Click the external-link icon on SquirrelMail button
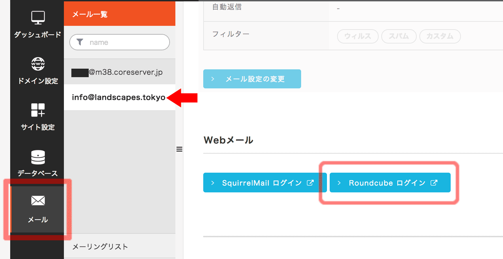503x259 pixels. point(310,183)
